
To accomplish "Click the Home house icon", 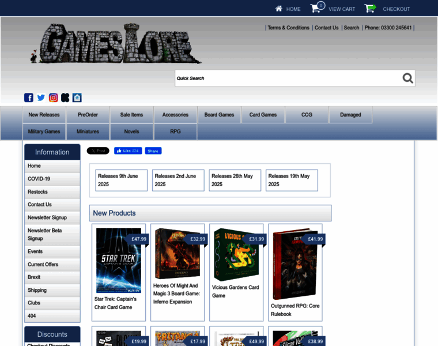I will (279, 9).
